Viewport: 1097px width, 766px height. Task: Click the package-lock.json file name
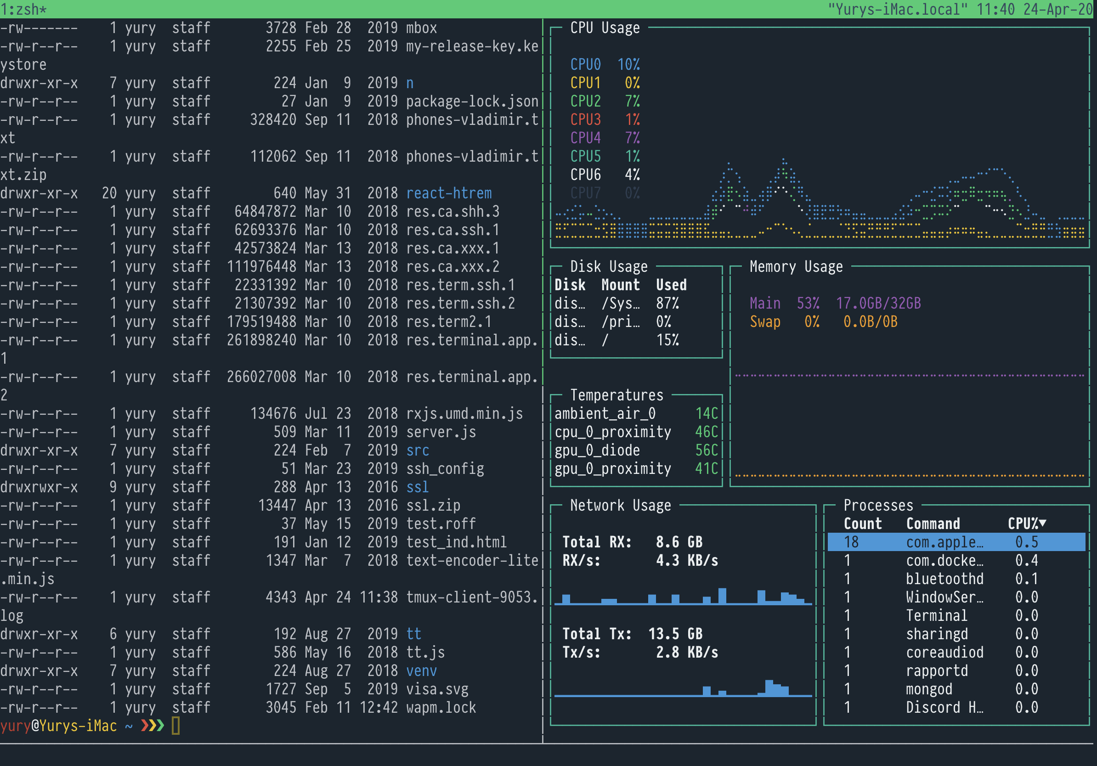click(x=472, y=101)
